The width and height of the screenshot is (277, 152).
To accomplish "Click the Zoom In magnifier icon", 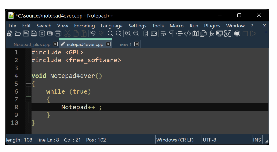I will tap(128, 34).
